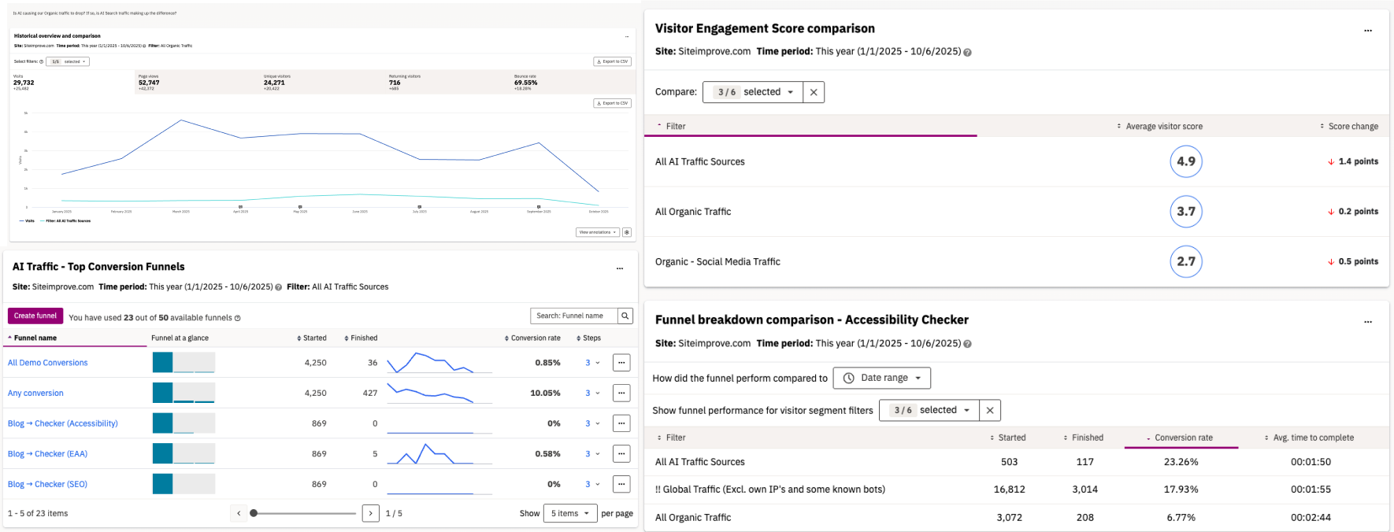The height and width of the screenshot is (532, 1394).
Task: Clear the Compare selection with X button
Action: 814,92
